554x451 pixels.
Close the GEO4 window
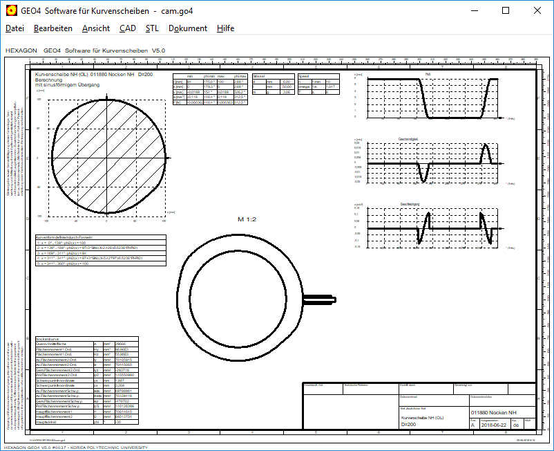[x=537, y=10]
